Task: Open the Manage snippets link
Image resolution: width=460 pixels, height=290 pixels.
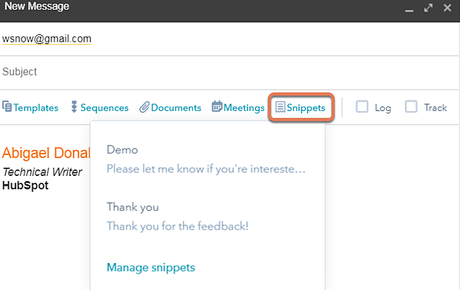Action: (151, 268)
